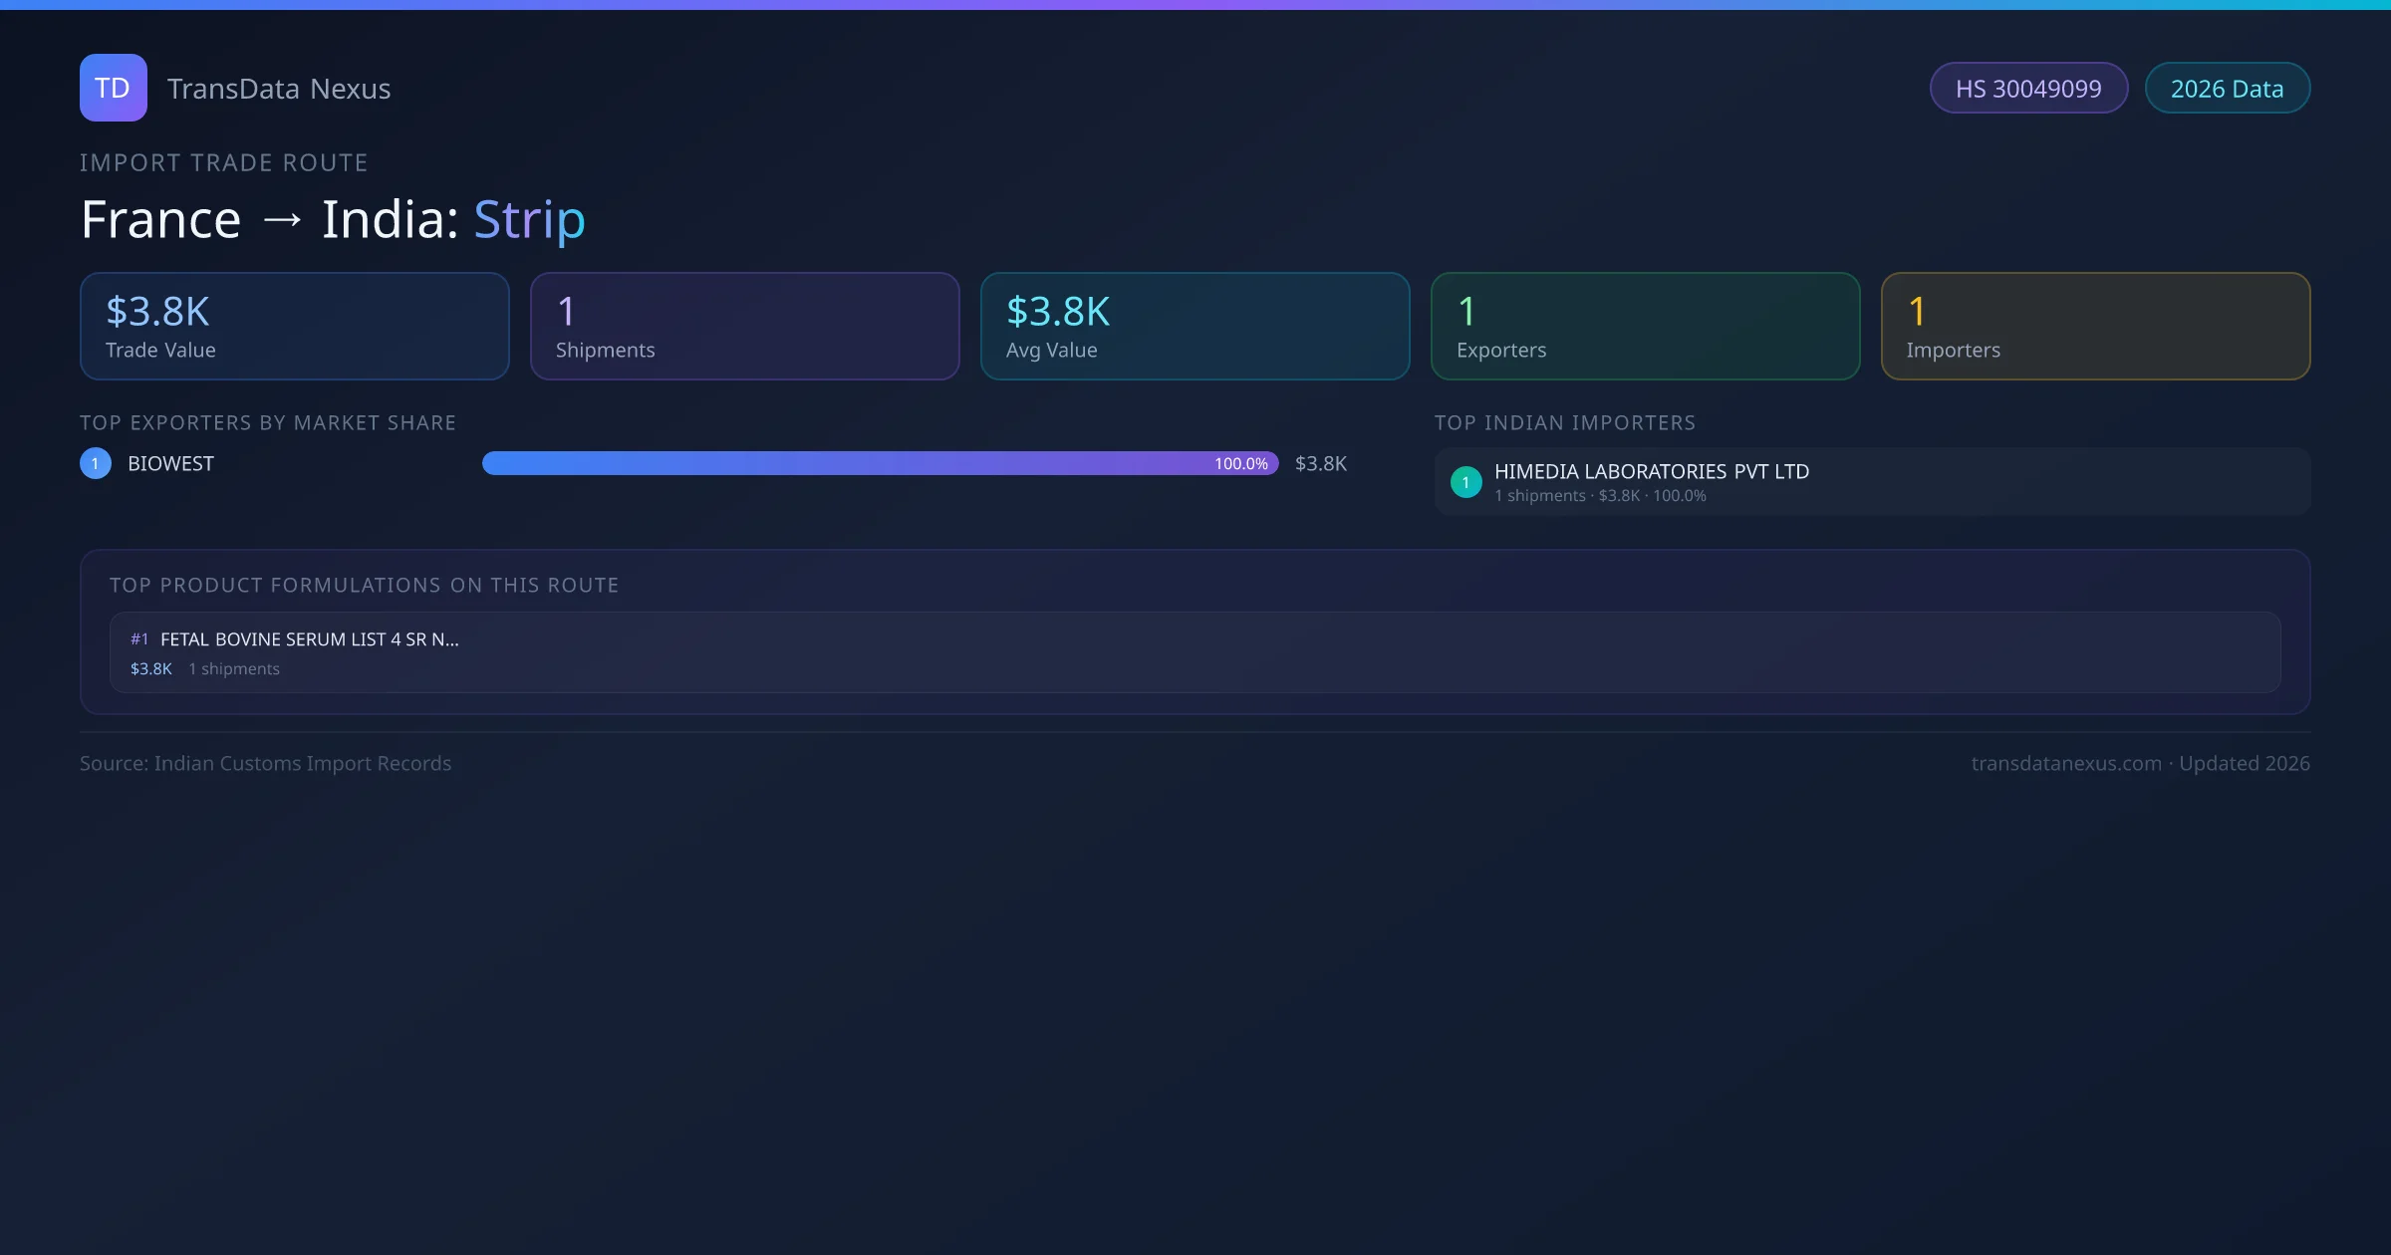Click BIOWEST rank 1 circle icon

(96, 464)
